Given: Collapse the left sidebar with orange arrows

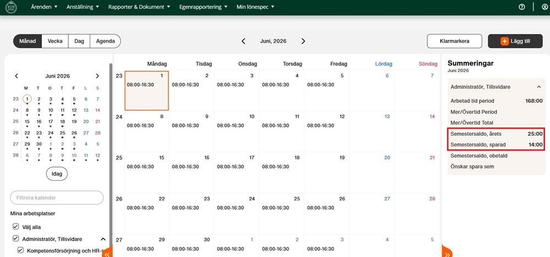Looking at the screenshot, I should (x=107, y=252).
